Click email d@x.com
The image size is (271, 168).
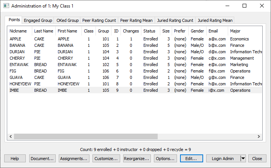tap(217, 52)
